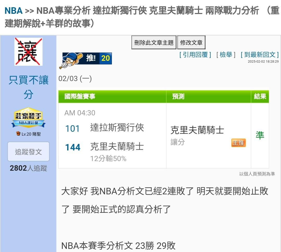Click the 追蹤發文 follow button
Screen dimensions: 281x252
pos(29,152)
